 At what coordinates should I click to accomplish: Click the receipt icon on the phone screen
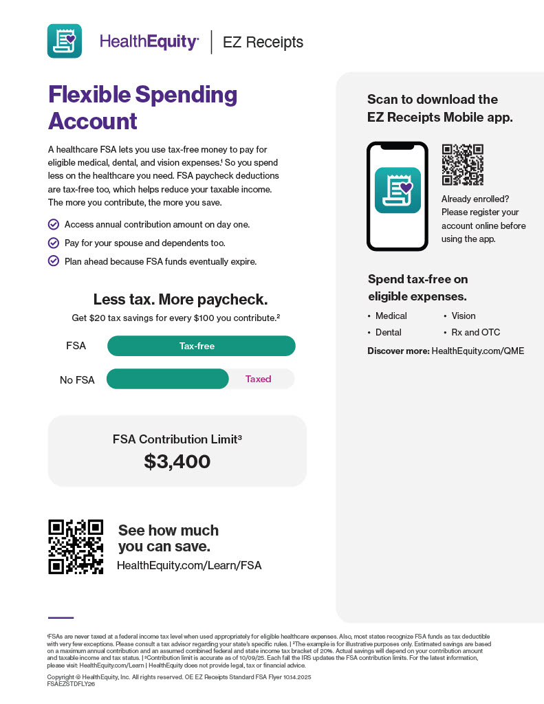[397, 190]
